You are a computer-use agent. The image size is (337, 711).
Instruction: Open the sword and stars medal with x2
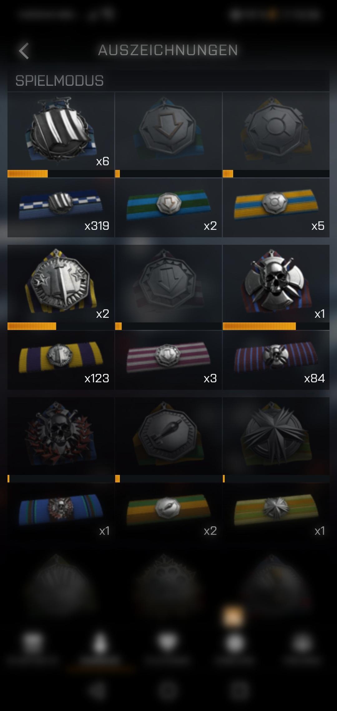[x=61, y=283]
